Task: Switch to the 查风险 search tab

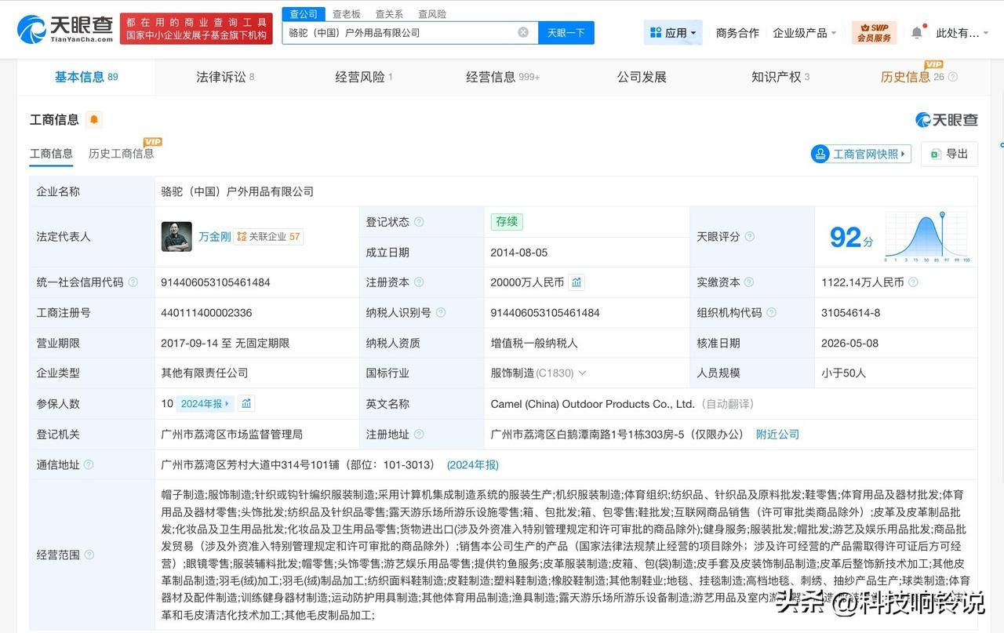Action: pyautogui.click(x=432, y=14)
